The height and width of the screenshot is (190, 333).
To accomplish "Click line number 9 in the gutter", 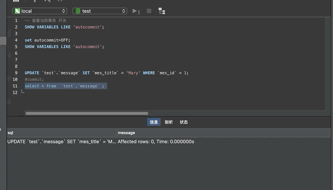I will 16,73.
